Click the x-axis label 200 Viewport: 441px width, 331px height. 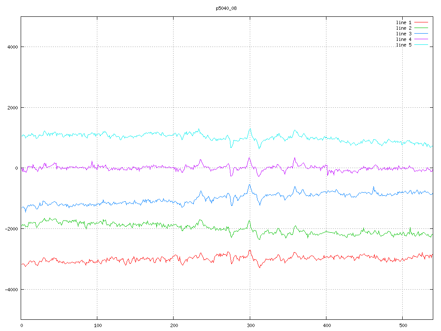[x=174, y=325]
